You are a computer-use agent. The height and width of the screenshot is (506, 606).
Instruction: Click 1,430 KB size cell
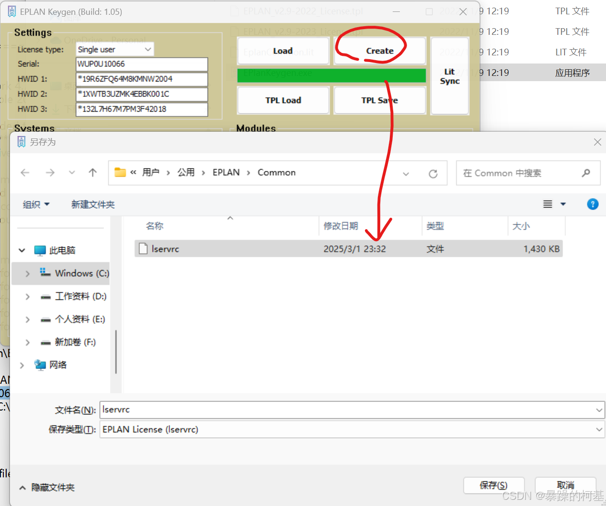pyautogui.click(x=542, y=249)
